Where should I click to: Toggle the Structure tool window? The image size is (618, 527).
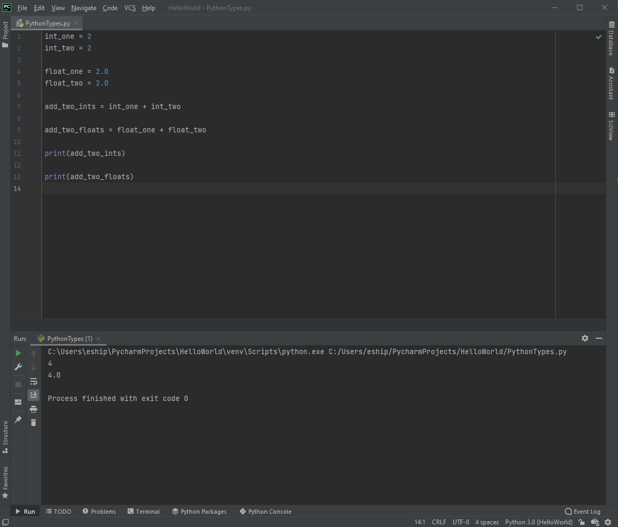(x=5, y=437)
